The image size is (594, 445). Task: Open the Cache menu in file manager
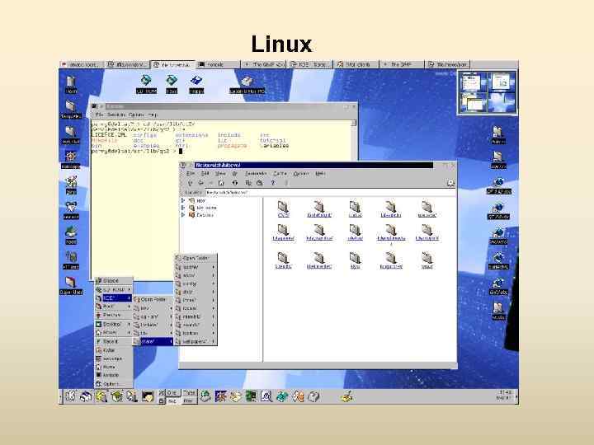tap(280, 174)
